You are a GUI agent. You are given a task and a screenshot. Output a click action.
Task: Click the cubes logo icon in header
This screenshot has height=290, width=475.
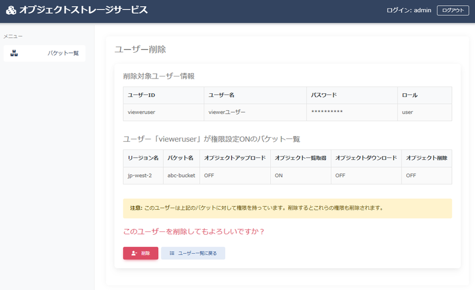11,11
